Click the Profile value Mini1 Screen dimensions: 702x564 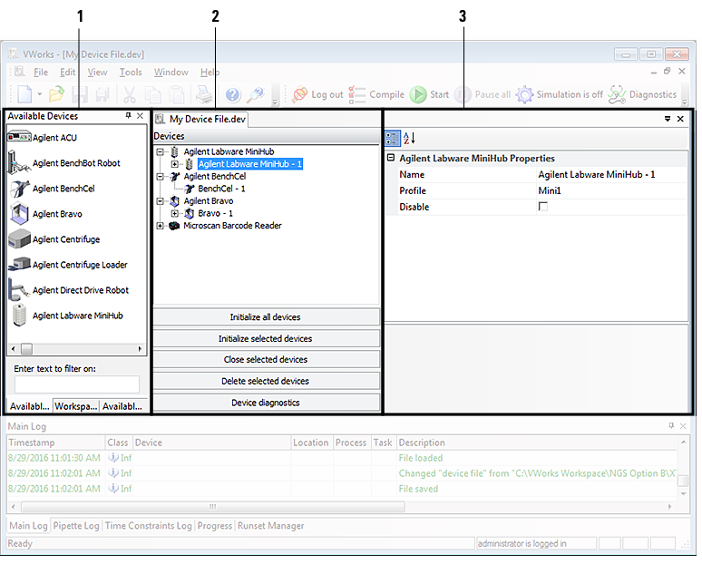[x=550, y=190]
